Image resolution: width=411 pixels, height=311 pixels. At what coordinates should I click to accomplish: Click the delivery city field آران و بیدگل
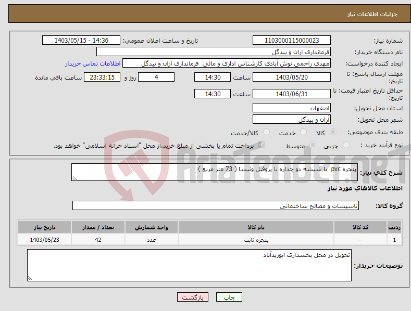pos(292,120)
